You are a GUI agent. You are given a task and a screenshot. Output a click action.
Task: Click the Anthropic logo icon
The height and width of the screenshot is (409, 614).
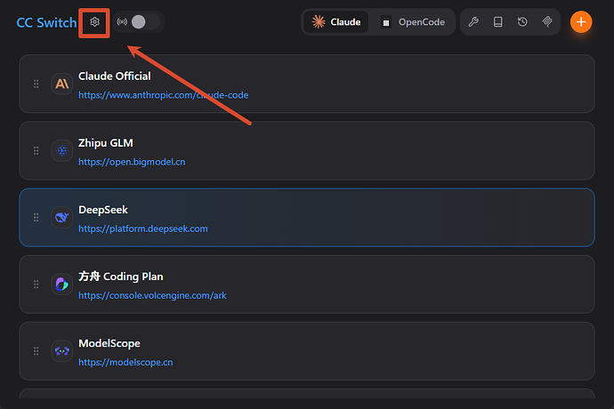pos(62,84)
